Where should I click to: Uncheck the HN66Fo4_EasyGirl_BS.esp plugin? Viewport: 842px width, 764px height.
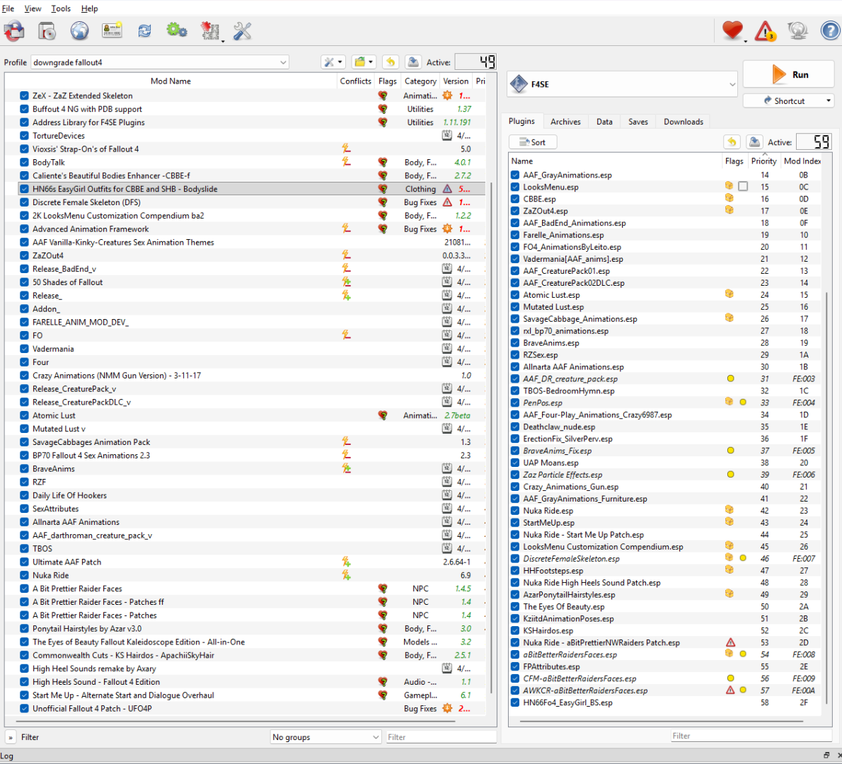tap(515, 702)
